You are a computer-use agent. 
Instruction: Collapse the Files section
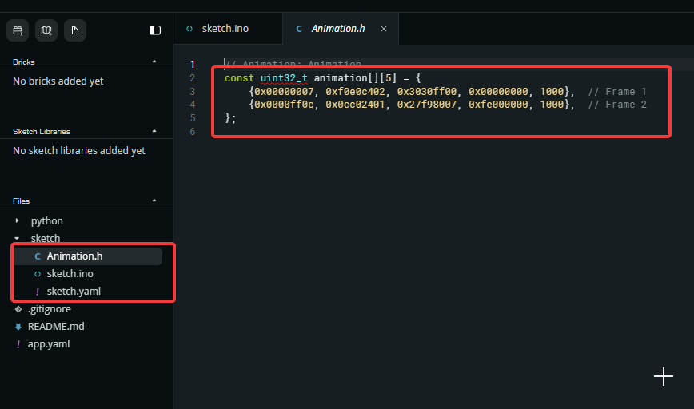click(154, 201)
